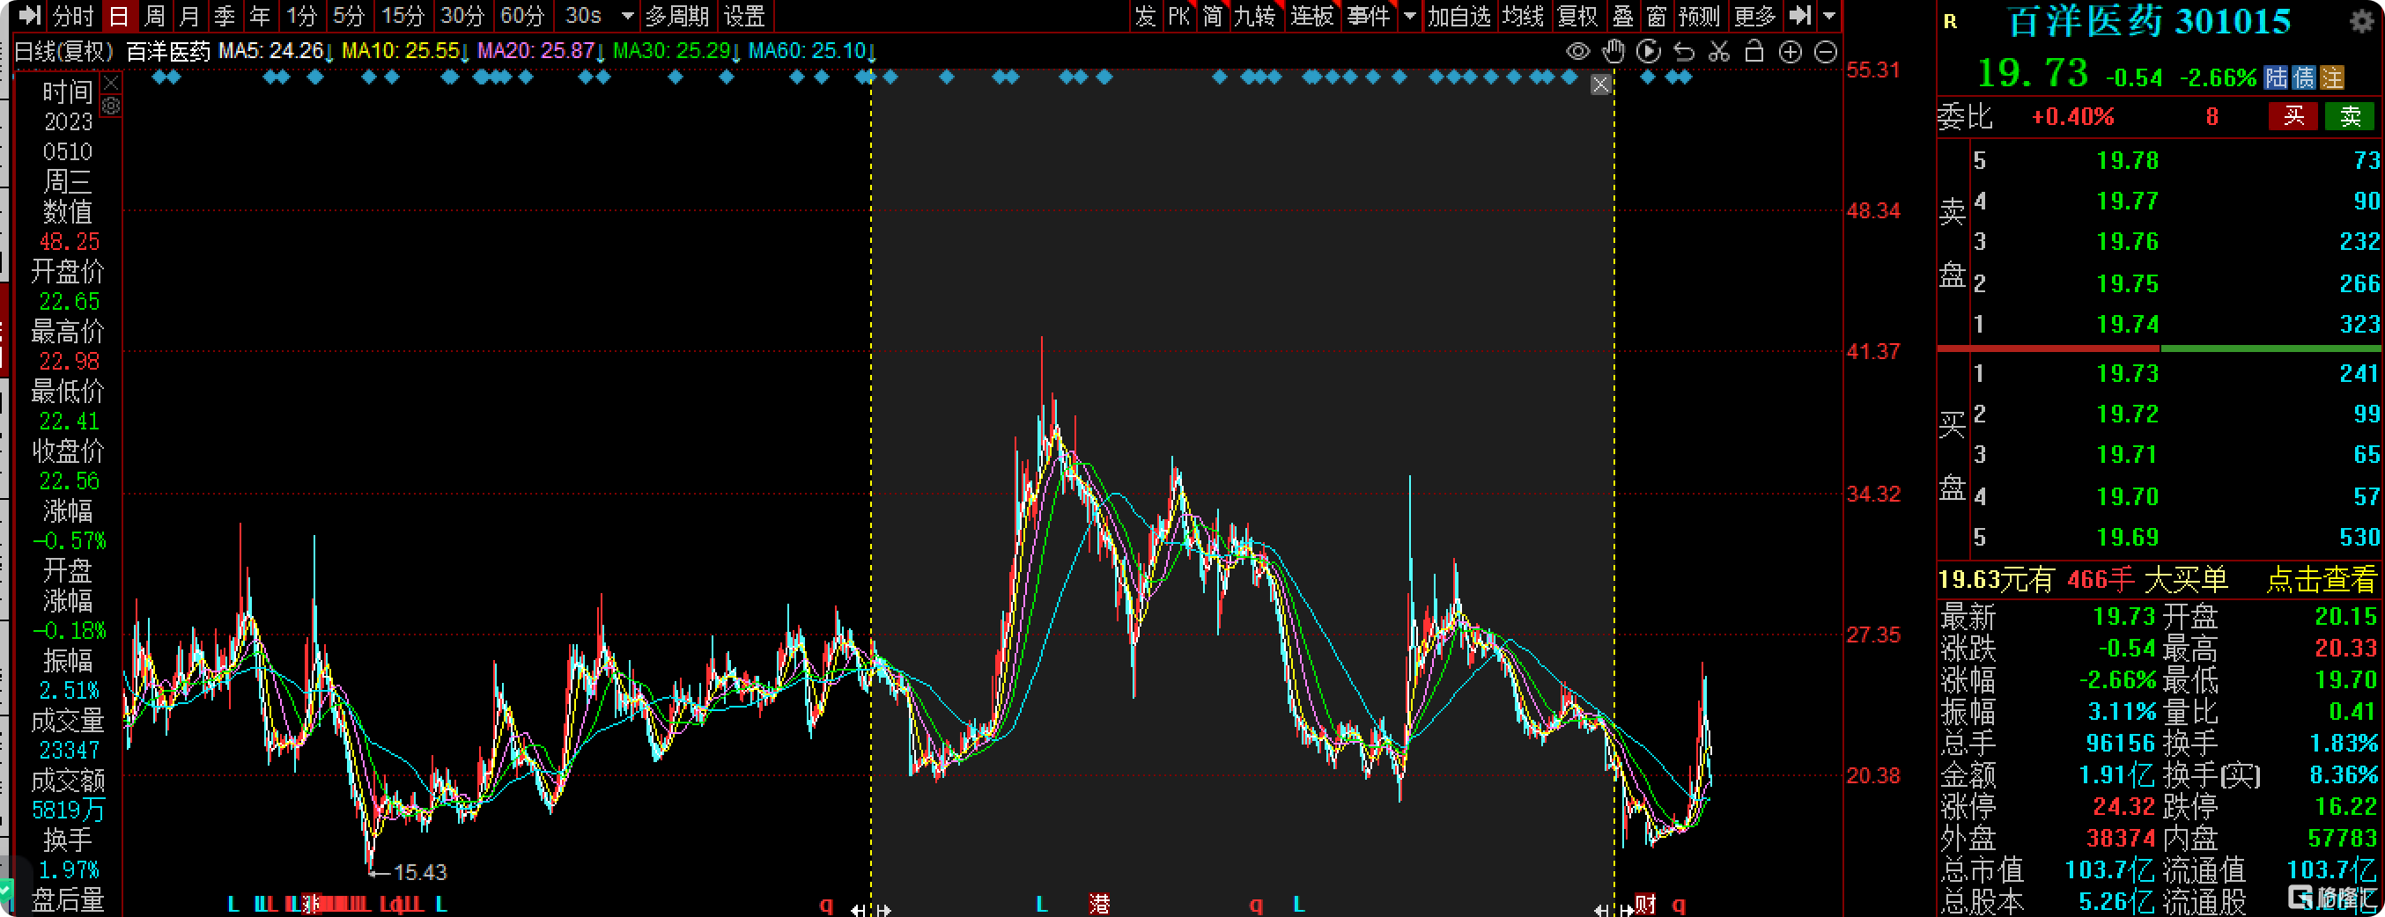The image size is (2385, 917).
Task: Open the period dropdown arrow beside 30s
Action: click(627, 15)
